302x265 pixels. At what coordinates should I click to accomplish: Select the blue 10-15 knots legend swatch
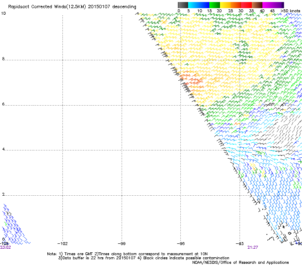(204, 5)
